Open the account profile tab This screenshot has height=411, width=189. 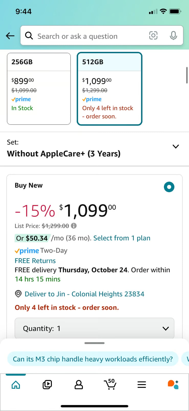(79, 385)
